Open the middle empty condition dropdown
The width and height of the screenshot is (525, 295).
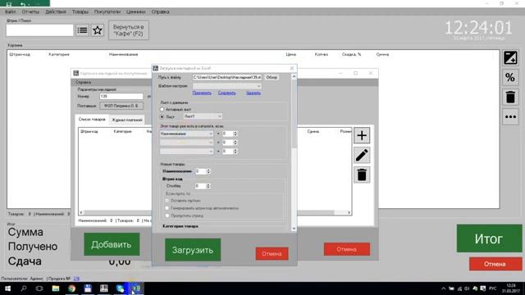coord(186,143)
